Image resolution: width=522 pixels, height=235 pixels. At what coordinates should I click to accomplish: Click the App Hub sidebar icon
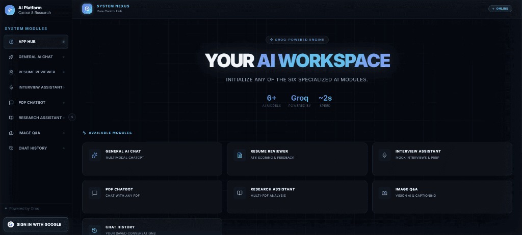(11, 42)
